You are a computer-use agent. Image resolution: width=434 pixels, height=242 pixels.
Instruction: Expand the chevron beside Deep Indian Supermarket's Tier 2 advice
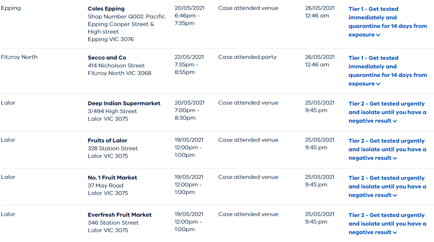click(x=395, y=121)
